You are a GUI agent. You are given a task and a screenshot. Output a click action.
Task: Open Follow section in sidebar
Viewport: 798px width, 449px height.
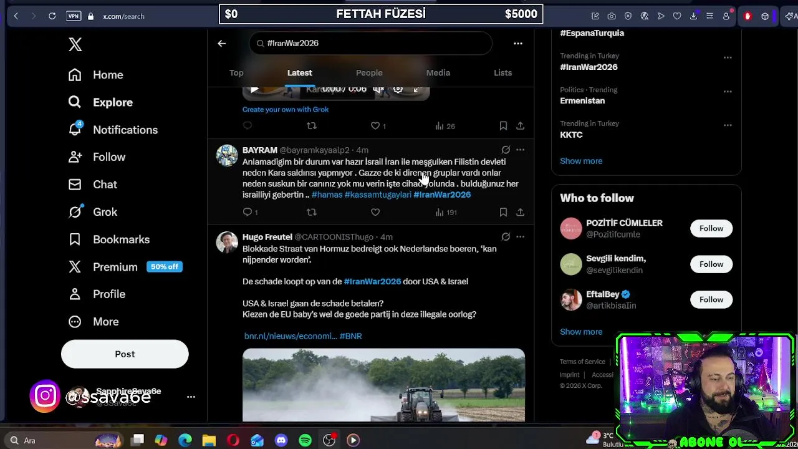click(97, 157)
